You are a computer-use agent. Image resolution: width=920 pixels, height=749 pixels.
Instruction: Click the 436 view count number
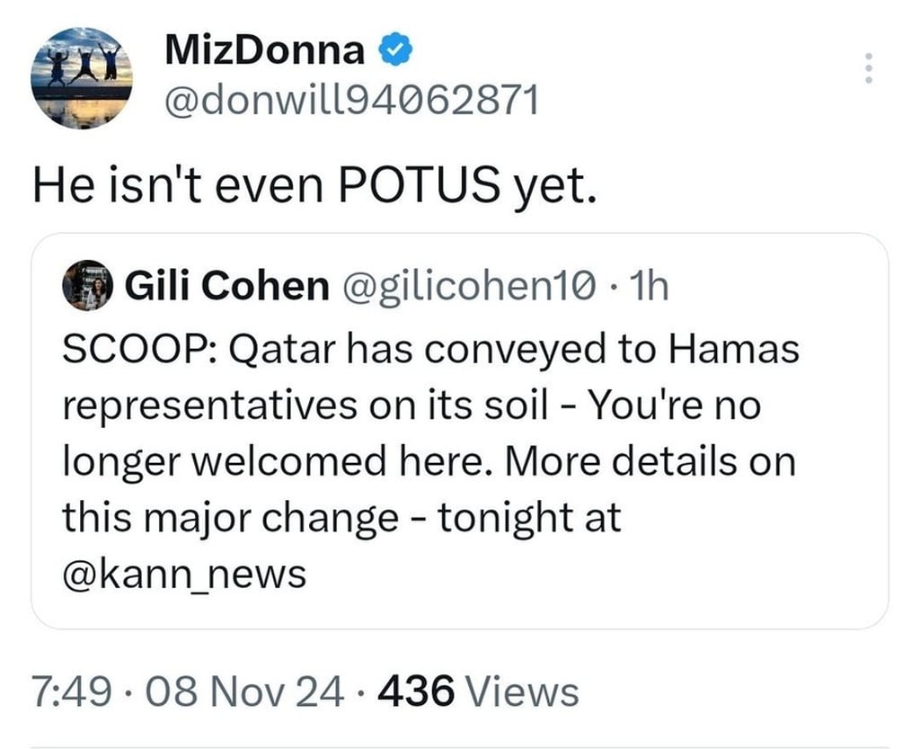(x=416, y=691)
